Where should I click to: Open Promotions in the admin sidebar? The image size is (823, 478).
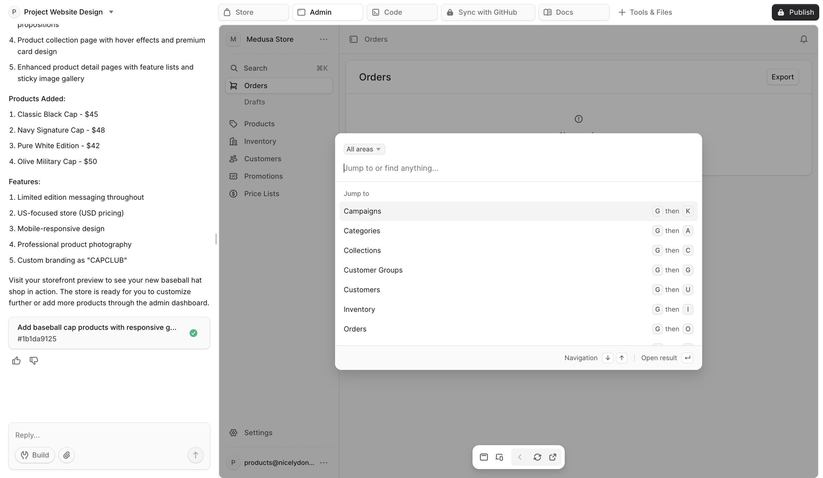[278, 176]
